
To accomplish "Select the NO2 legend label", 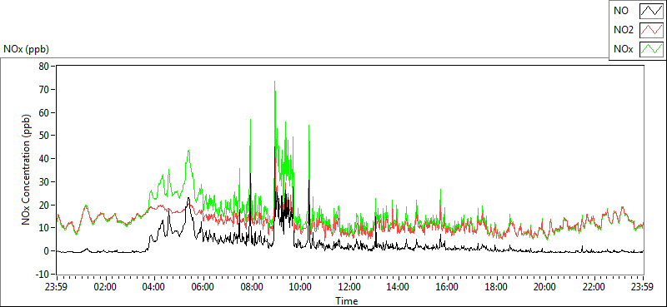I will tap(622, 31).
